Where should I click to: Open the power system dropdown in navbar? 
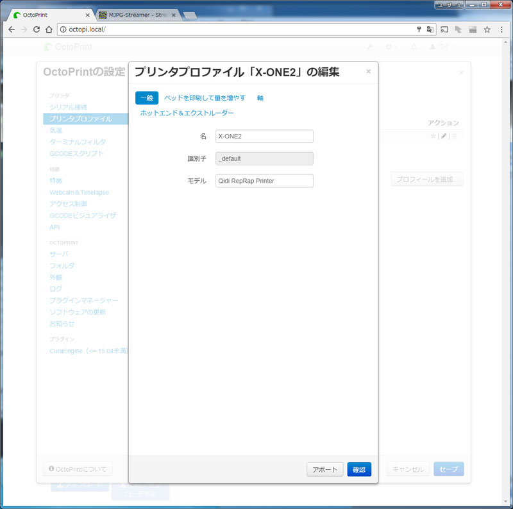391,47
